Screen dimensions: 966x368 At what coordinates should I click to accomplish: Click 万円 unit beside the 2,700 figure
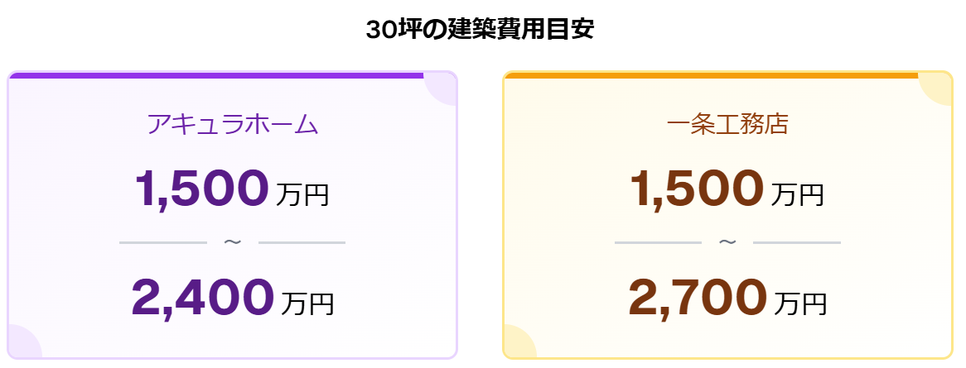800,303
